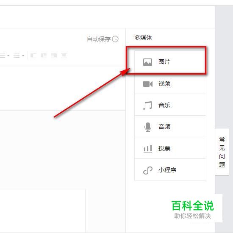Viewport: 233px width, 233px height.
Task: Add music with 音乐 option
Action: [x=170, y=105]
